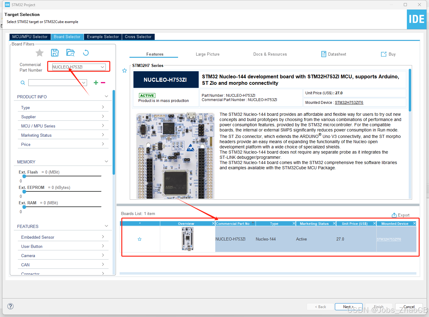Open the Large Picture tab

point(208,54)
